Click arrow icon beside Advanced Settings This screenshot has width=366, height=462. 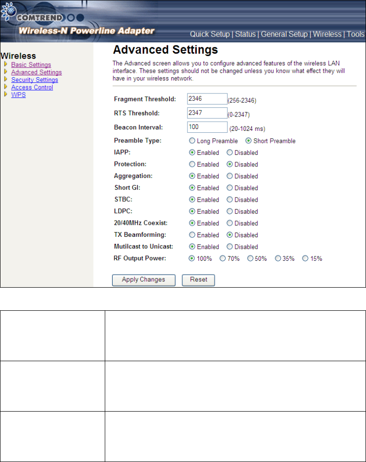(6, 72)
